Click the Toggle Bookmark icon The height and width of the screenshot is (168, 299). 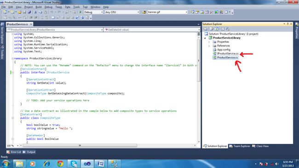pyautogui.click(x=53, y=17)
